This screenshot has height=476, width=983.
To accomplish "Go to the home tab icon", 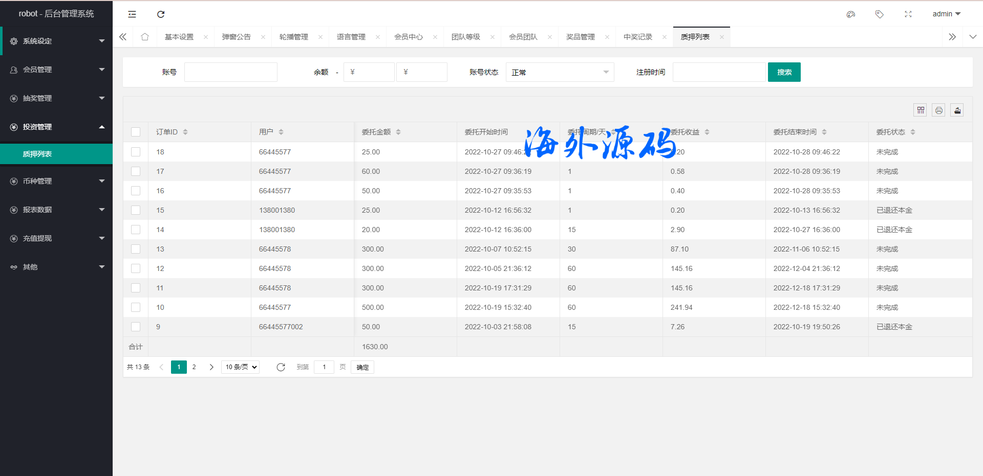I will (145, 37).
